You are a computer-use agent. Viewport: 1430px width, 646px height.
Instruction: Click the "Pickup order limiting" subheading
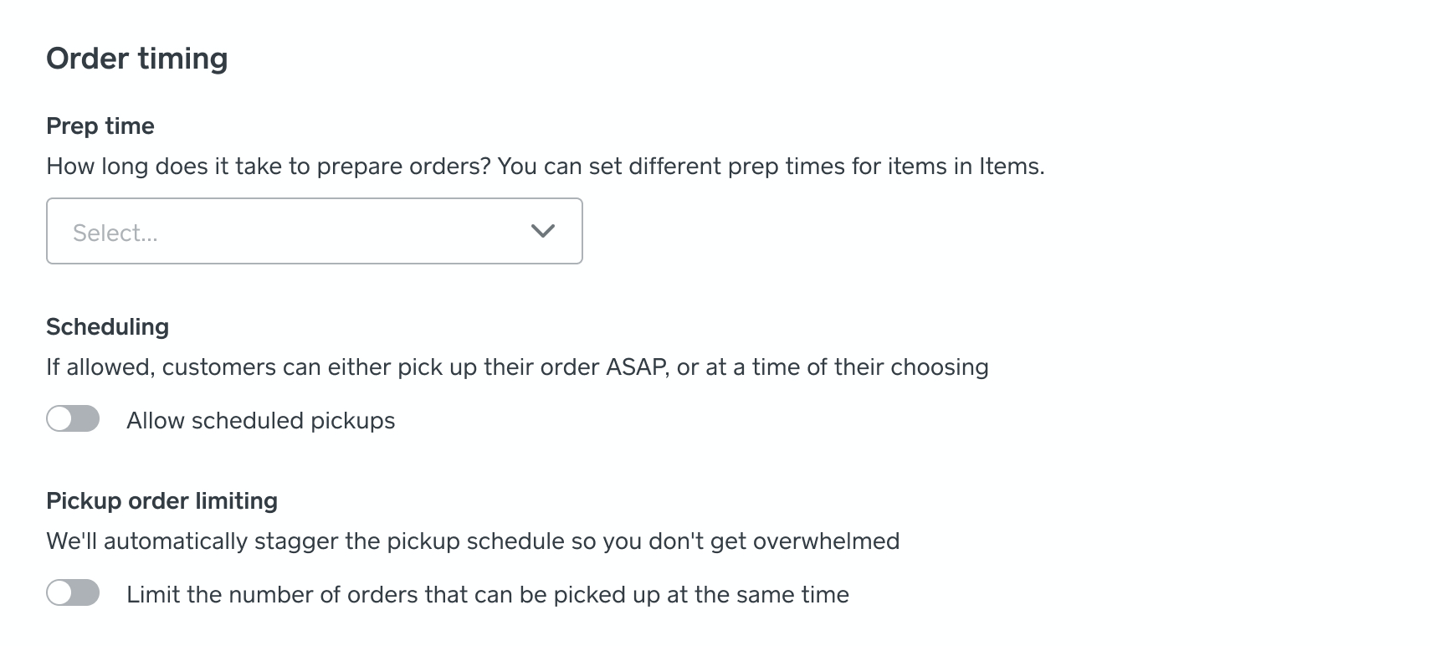tap(161, 500)
